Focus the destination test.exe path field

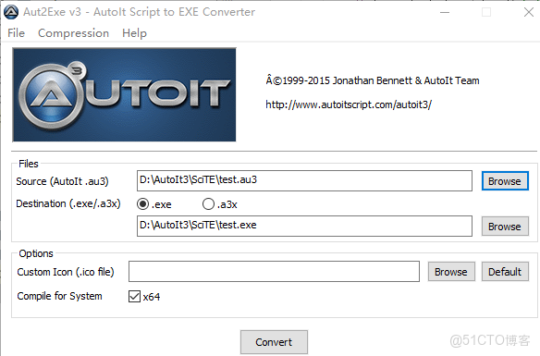(x=304, y=227)
